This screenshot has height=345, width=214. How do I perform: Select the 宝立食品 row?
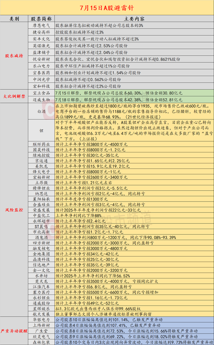pos(121,93)
